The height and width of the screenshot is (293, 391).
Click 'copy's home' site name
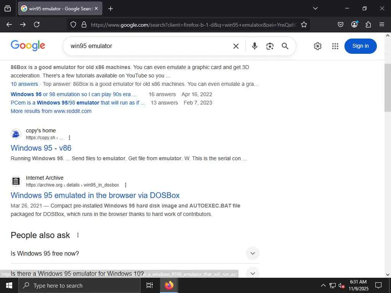41,130
